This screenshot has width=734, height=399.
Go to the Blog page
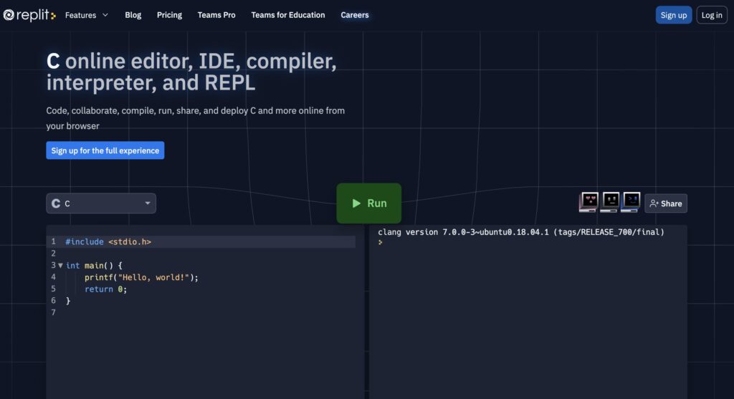click(x=133, y=15)
